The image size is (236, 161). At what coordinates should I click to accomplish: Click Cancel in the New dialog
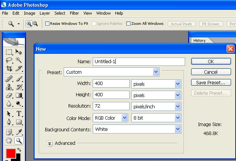(211, 72)
